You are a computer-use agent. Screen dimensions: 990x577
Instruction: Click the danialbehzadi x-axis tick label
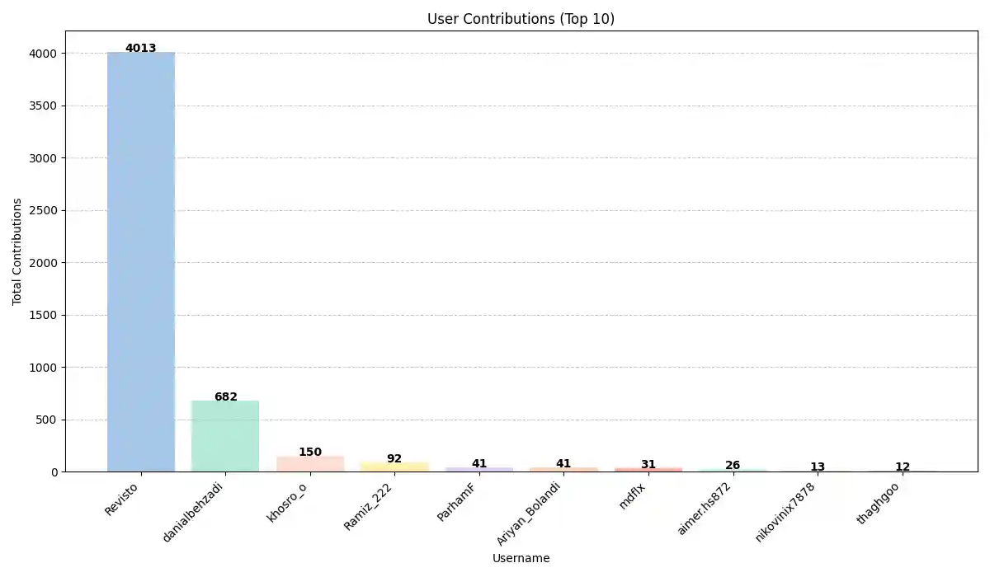tap(194, 512)
